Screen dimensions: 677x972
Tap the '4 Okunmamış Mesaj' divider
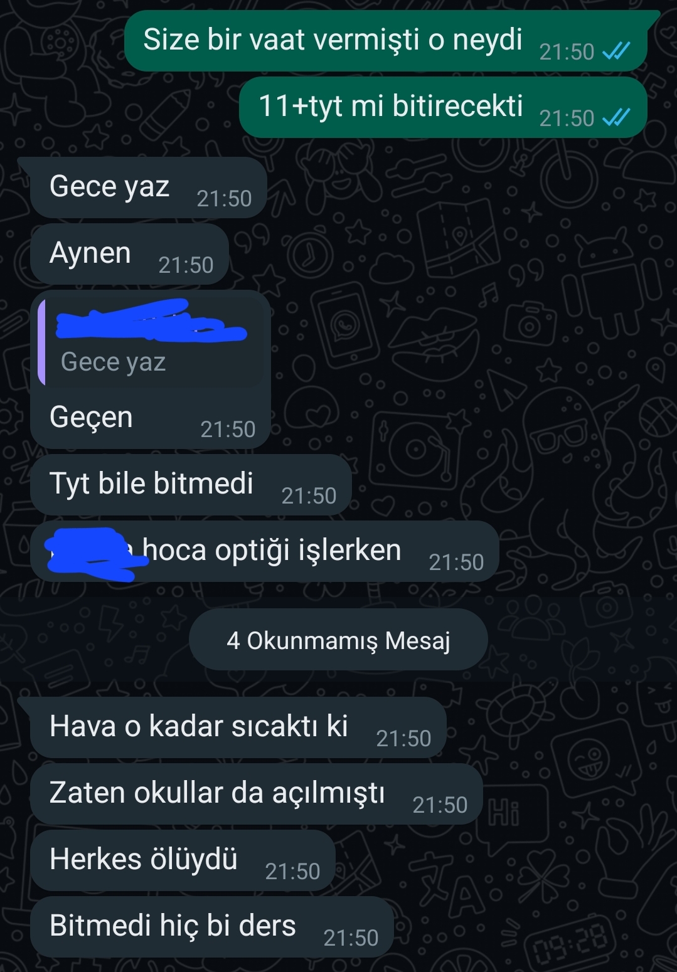coord(338,640)
